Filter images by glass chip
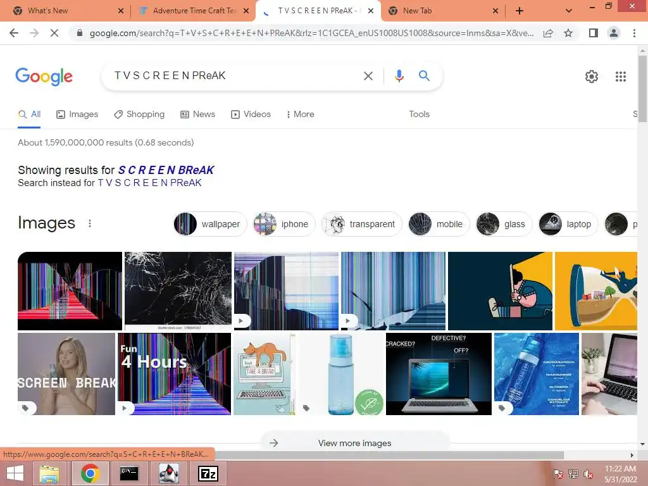The width and height of the screenshot is (648, 486). coord(504,224)
